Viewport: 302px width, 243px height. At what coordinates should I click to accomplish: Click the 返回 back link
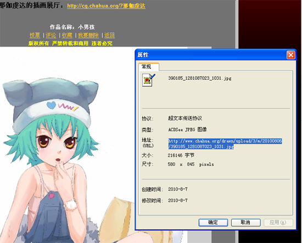coord(109,35)
